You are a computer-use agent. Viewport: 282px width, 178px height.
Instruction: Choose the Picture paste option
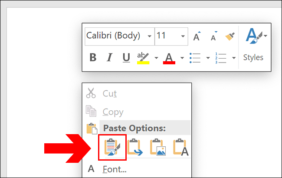(x=158, y=147)
